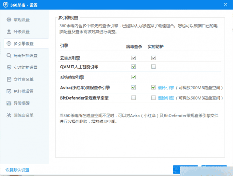Toggle 病毒查杀 checkbox for 系统修复引擎
The width and height of the screenshot is (233, 176).
pyautogui.click(x=134, y=77)
